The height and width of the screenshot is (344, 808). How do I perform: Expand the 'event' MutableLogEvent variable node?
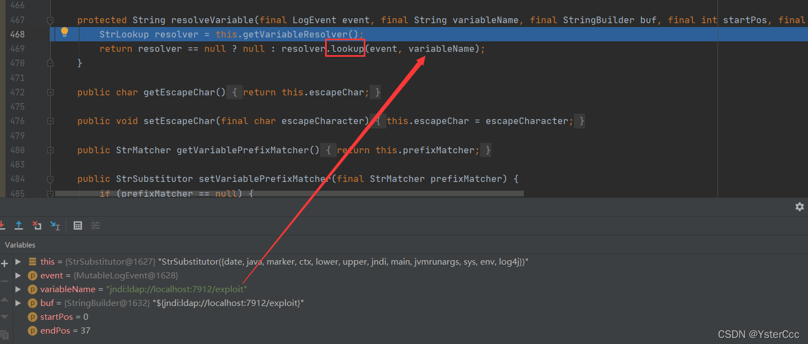18,276
